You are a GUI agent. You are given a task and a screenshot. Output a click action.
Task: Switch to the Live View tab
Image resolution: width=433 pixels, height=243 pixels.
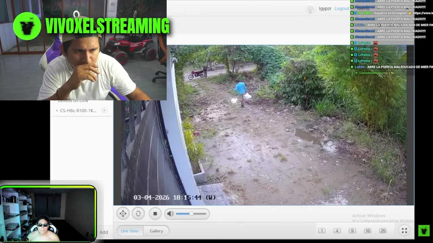pos(130,231)
